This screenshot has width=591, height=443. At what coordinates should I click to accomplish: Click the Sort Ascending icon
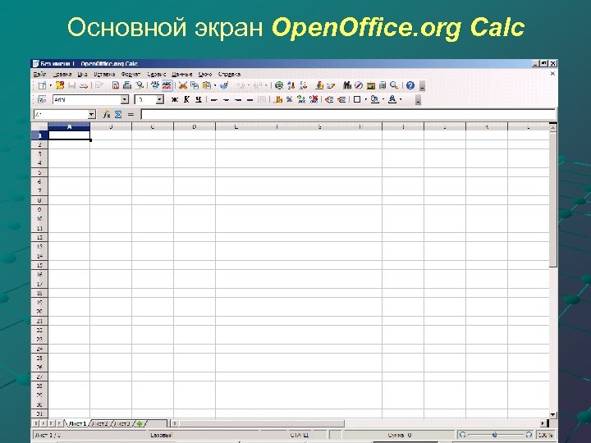[x=291, y=85]
